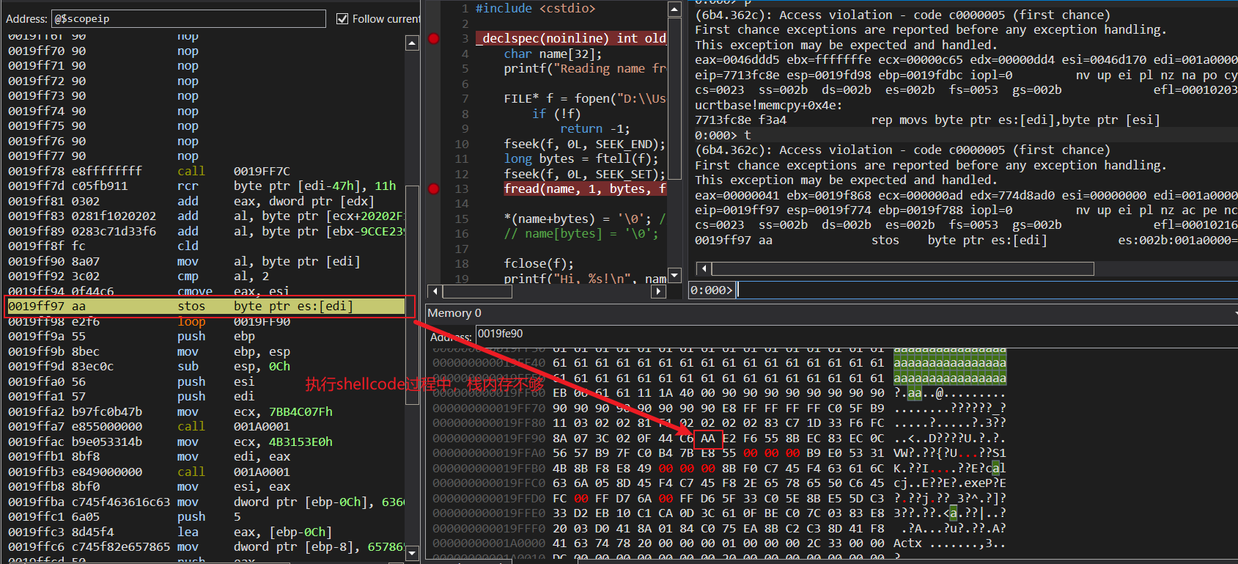Select disassembly row 0019ff92 cmp al, 2

point(206,276)
